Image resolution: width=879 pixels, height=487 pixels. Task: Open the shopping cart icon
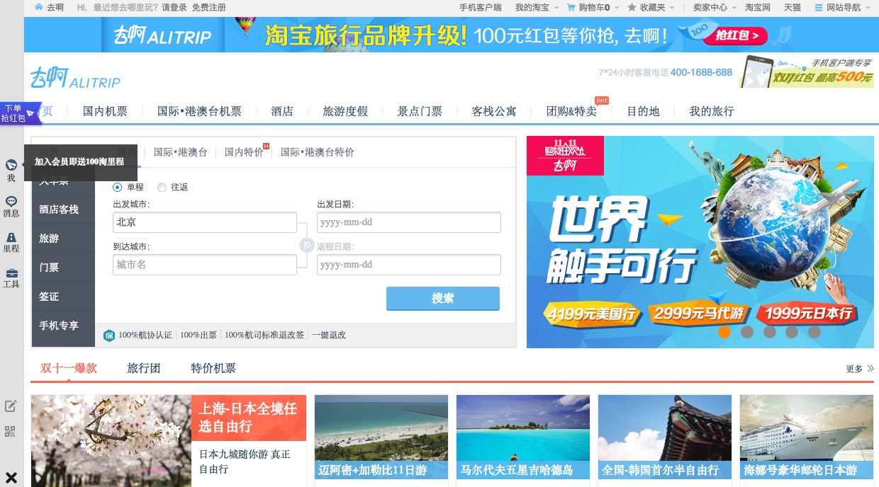point(571,7)
